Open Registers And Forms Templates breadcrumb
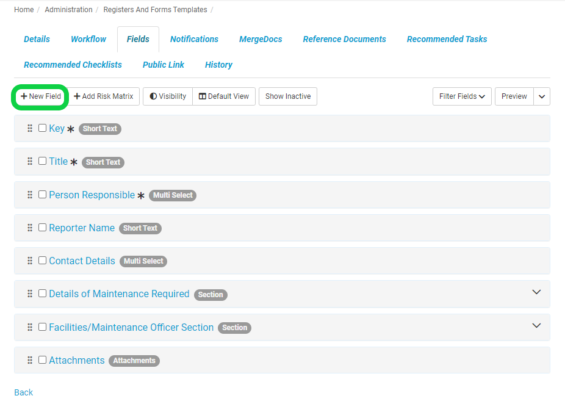 tap(156, 10)
